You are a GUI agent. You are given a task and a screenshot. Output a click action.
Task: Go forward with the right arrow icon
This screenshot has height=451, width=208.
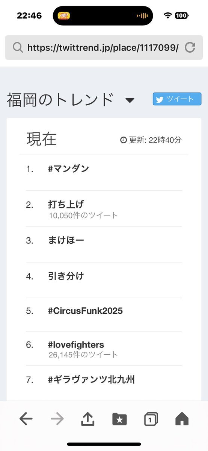57,419
